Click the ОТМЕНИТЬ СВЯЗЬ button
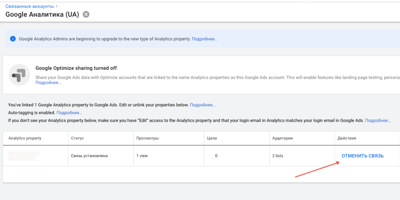Screen dimensions: 400x200 [362, 156]
